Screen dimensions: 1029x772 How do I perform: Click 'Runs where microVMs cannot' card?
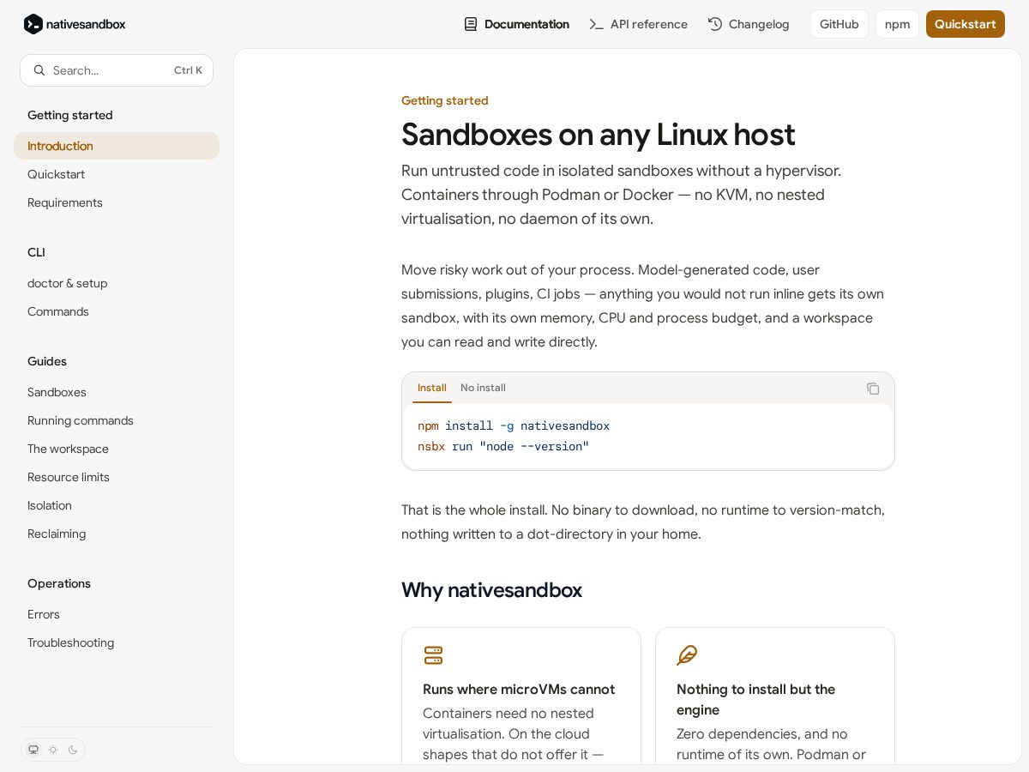[521, 697]
